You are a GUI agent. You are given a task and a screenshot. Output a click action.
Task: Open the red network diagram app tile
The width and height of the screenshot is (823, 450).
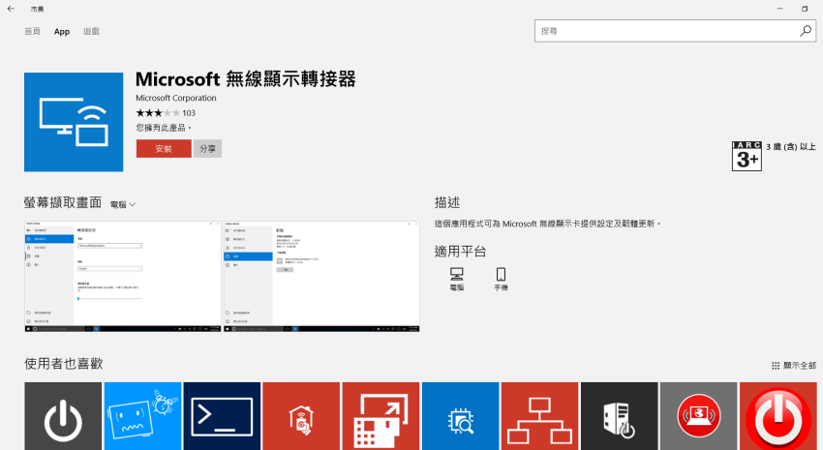click(x=539, y=416)
